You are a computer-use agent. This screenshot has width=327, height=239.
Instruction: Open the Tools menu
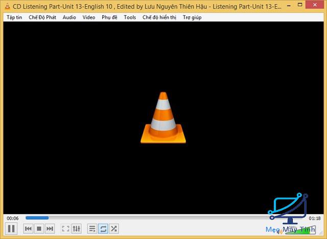click(x=130, y=17)
